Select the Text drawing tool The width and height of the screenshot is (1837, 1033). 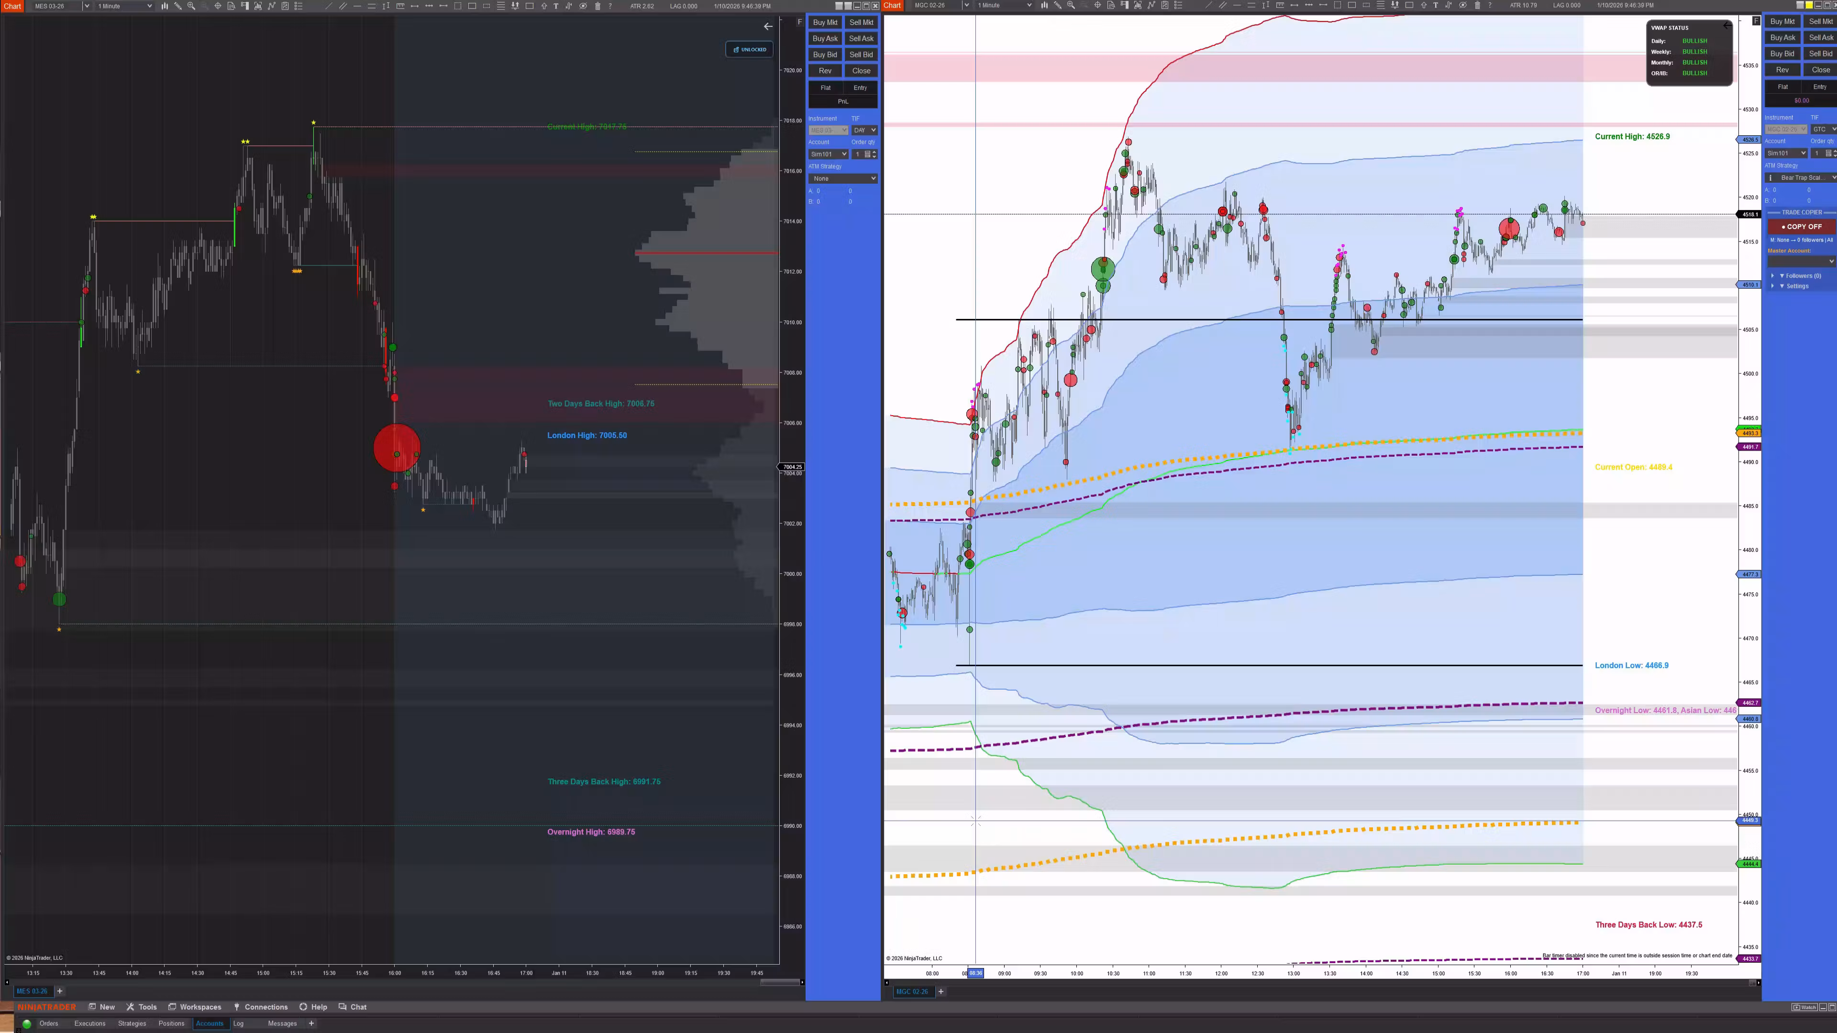pyautogui.click(x=556, y=5)
